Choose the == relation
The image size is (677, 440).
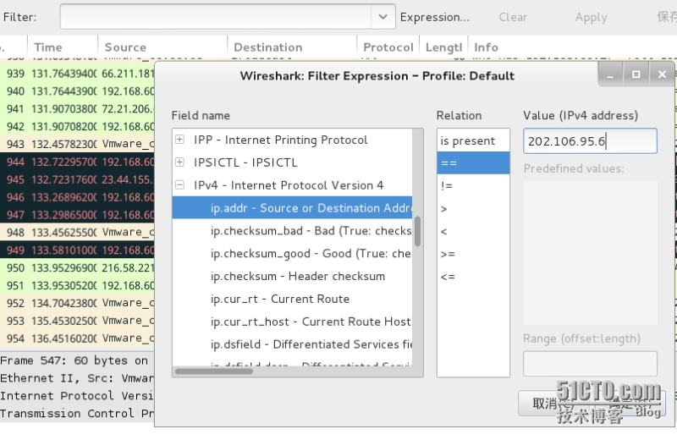tap(473, 163)
